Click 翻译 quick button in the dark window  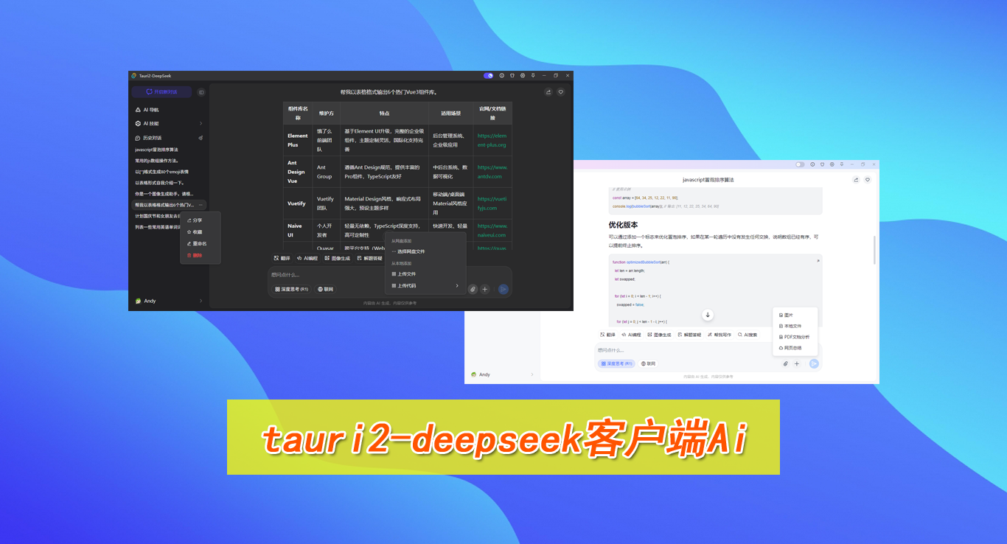(x=282, y=259)
